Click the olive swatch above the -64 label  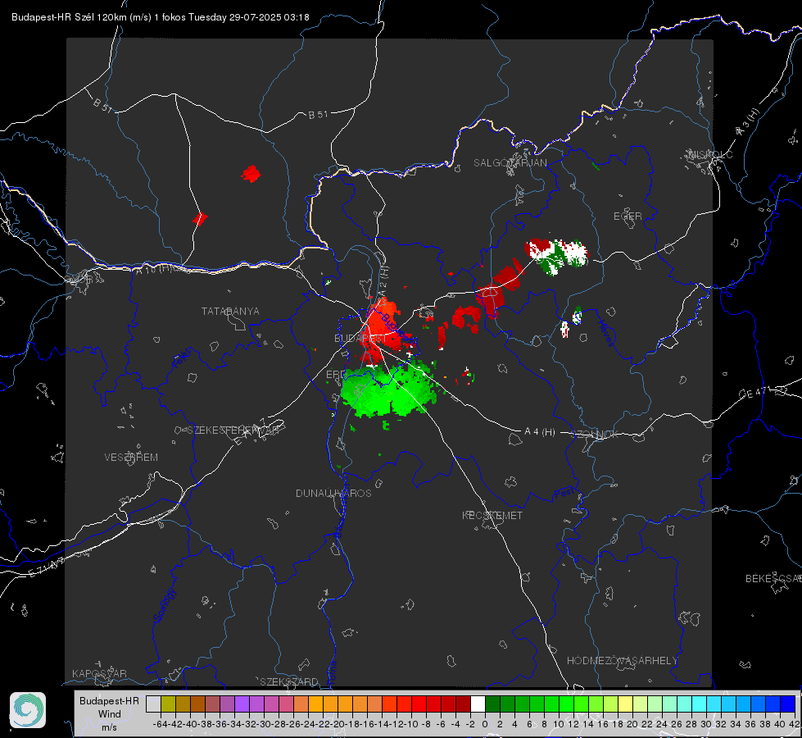pyautogui.click(x=168, y=704)
